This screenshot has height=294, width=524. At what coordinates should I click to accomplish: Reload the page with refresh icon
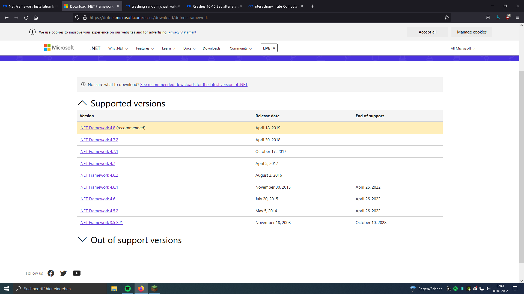tap(26, 18)
